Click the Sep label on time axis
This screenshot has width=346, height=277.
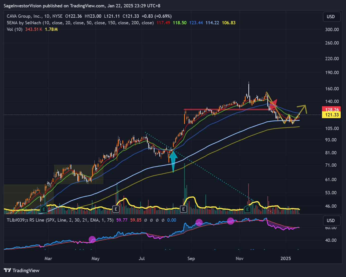(191, 259)
